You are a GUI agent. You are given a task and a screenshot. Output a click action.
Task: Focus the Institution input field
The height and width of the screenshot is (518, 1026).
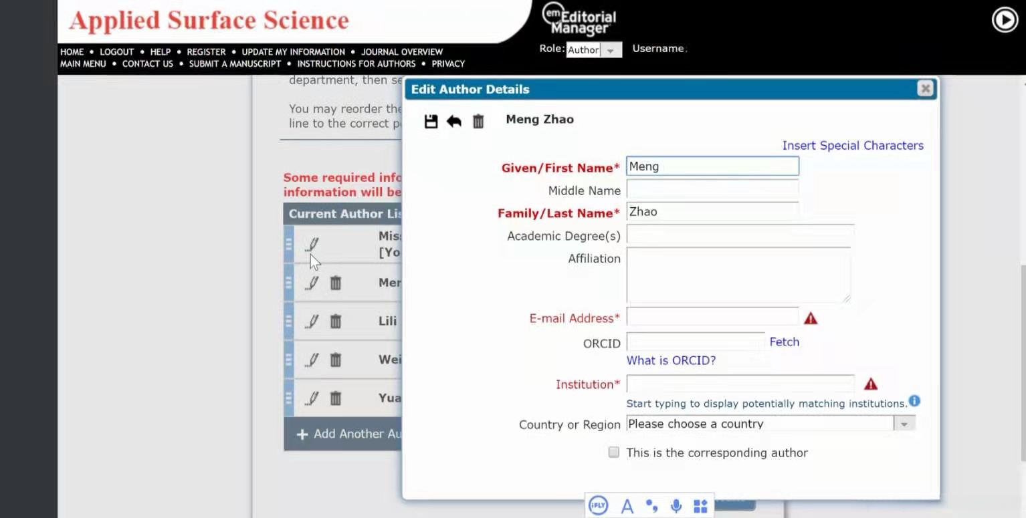click(x=740, y=384)
